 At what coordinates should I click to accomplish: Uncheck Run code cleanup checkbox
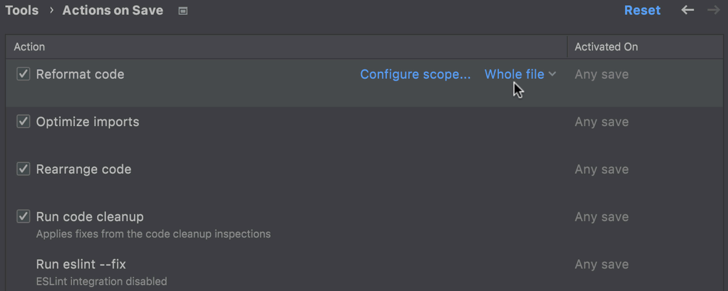pyautogui.click(x=23, y=216)
